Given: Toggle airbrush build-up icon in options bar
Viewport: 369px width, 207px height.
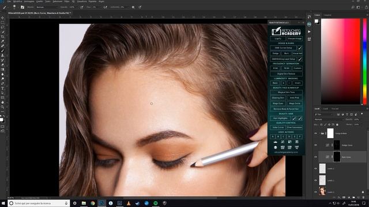Looking at the screenshot, I should (106, 7).
